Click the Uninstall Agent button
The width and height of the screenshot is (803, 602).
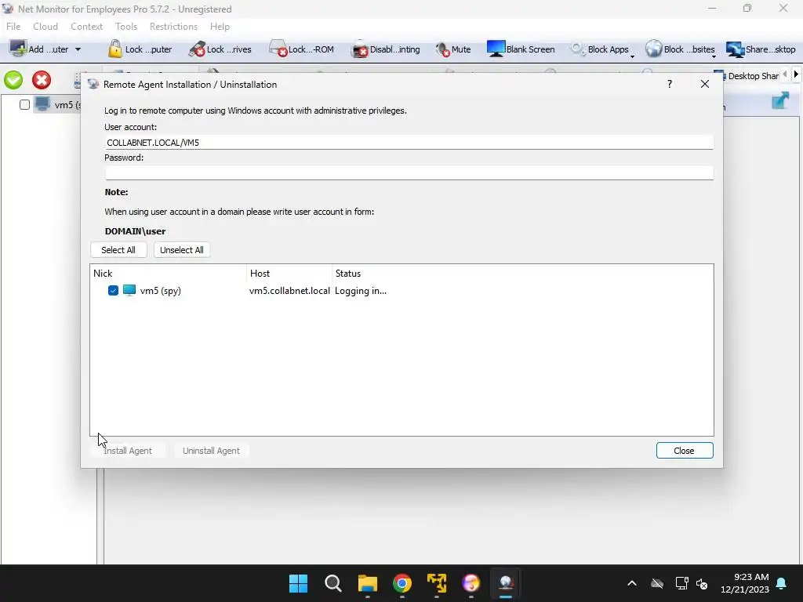pos(211,451)
